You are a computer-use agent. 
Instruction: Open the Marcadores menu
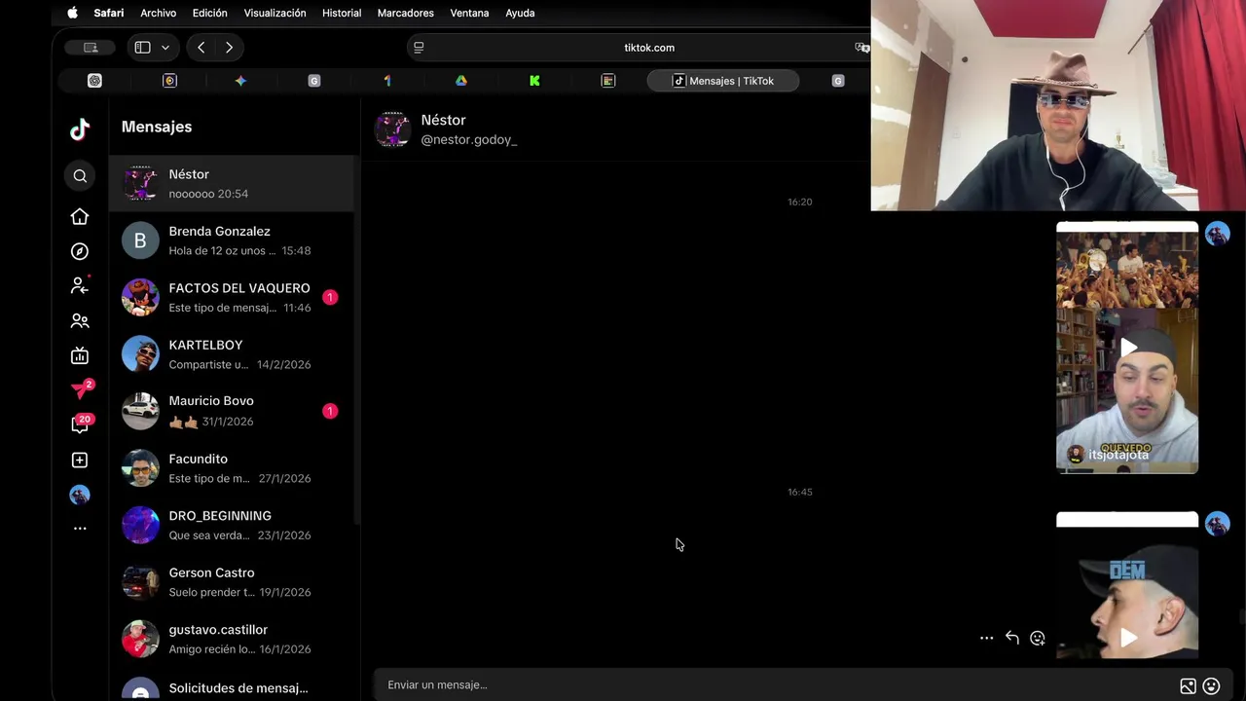point(406,13)
